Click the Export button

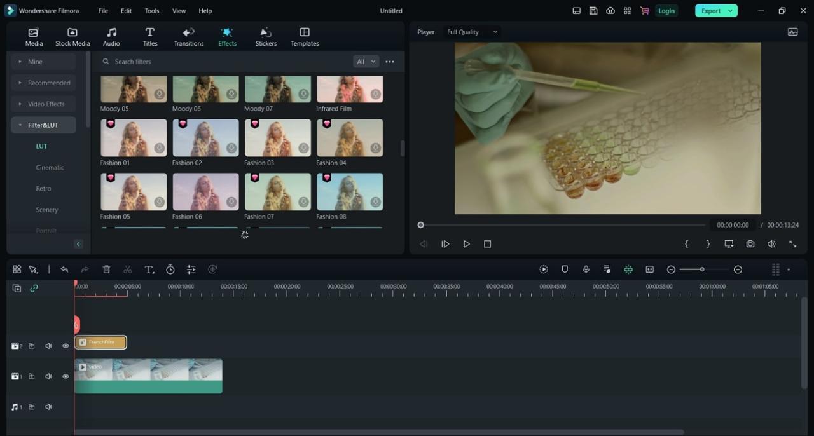pos(711,11)
